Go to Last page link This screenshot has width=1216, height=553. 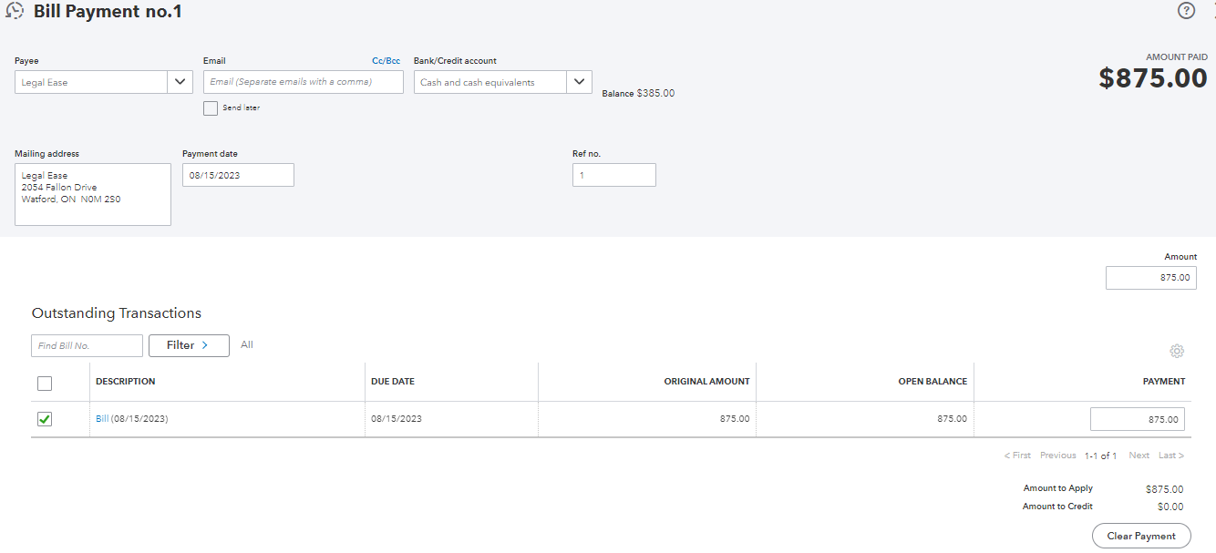tap(1171, 456)
